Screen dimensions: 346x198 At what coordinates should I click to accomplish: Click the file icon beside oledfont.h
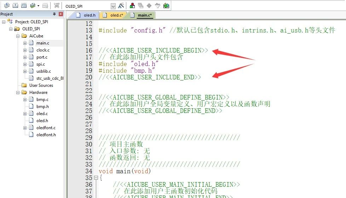point(31,134)
